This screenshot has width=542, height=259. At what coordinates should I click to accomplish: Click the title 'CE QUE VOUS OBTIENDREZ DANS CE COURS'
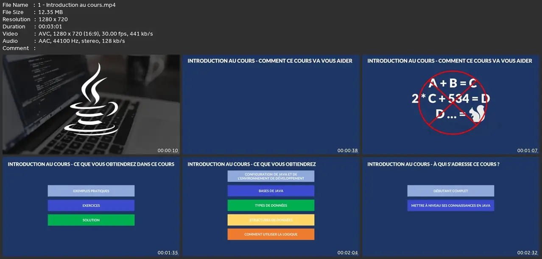(x=124, y=164)
